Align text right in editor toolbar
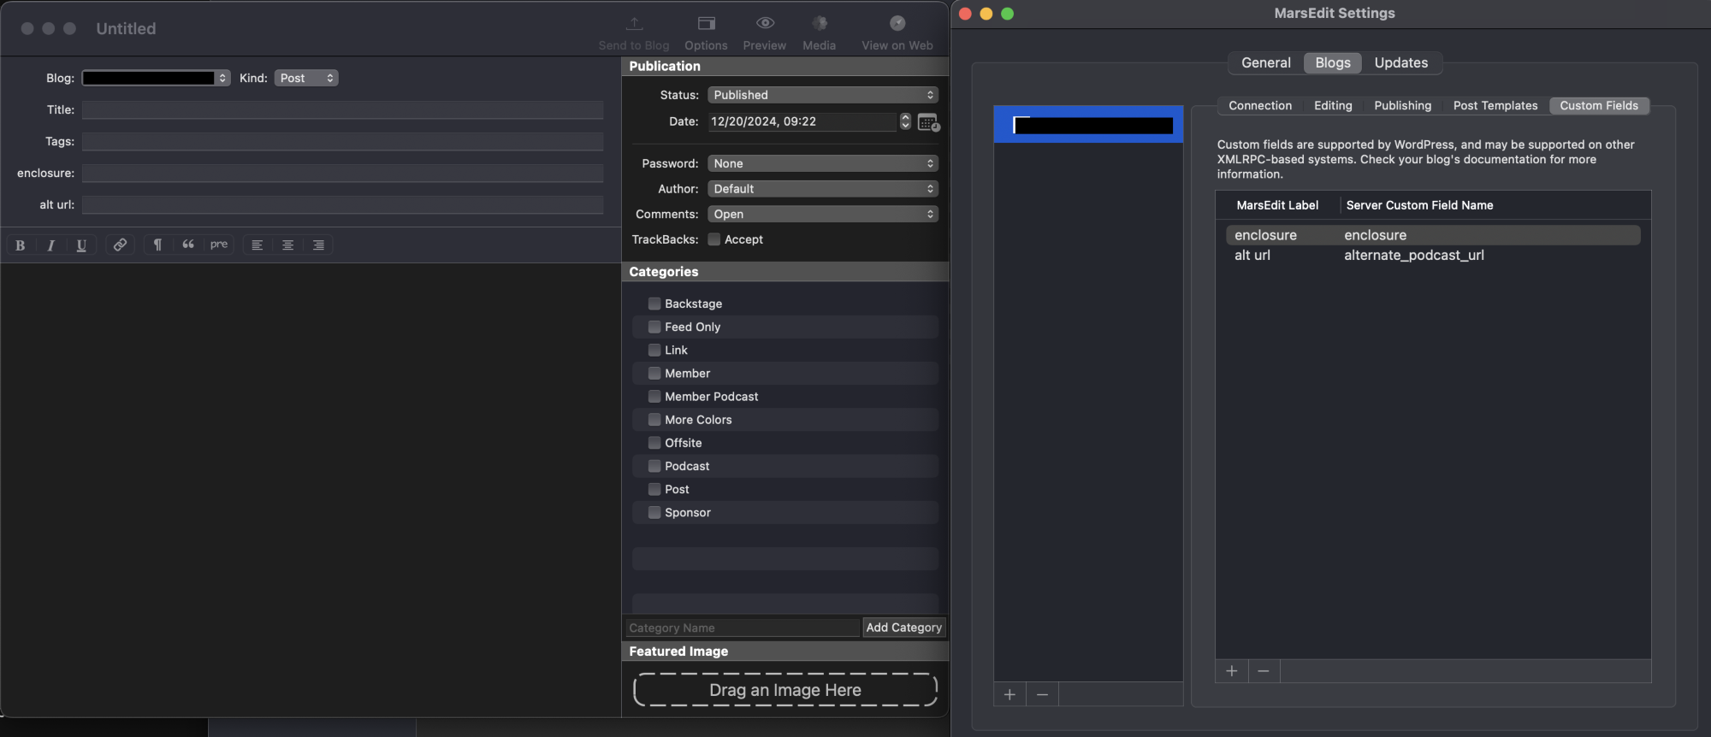The height and width of the screenshot is (737, 1711). pyautogui.click(x=318, y=245)
